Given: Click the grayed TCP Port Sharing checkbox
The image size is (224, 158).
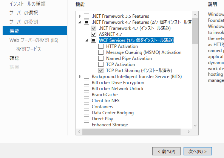Looking at the screenshot, I should click(x=101, y=70).
